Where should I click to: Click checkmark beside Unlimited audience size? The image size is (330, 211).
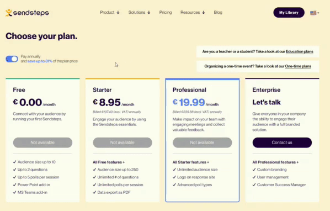174,170
